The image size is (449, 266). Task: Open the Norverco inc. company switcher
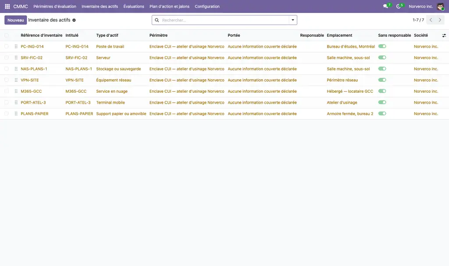420,6
